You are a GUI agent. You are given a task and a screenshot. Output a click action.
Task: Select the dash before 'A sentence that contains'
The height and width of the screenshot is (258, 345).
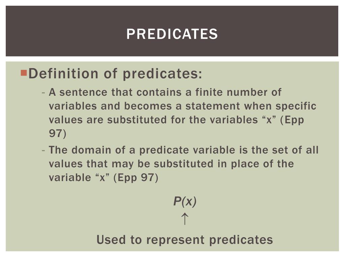[43, 92]
